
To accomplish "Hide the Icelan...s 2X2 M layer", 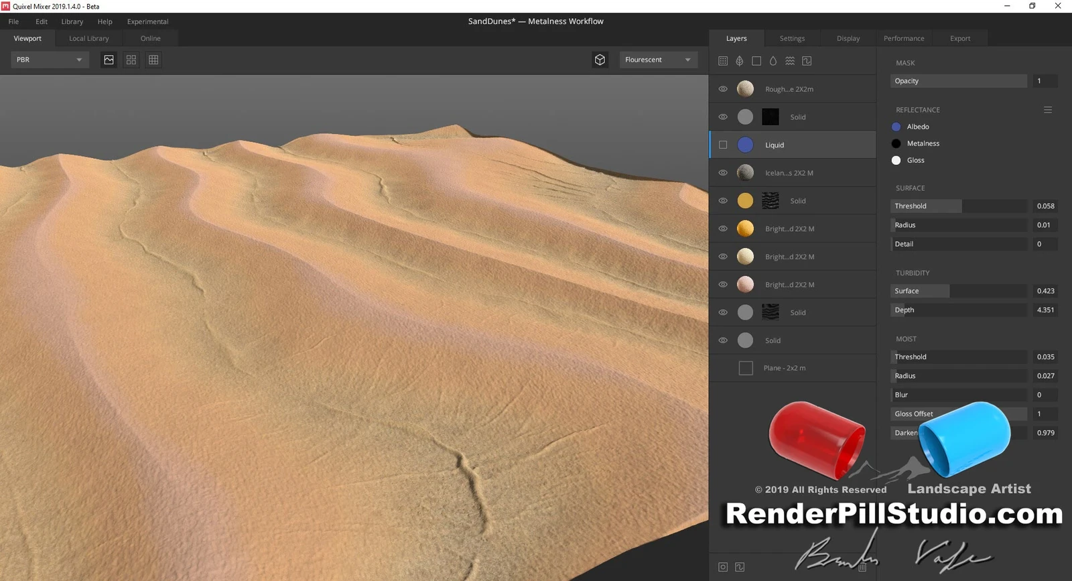I will [x=723, y=173].
